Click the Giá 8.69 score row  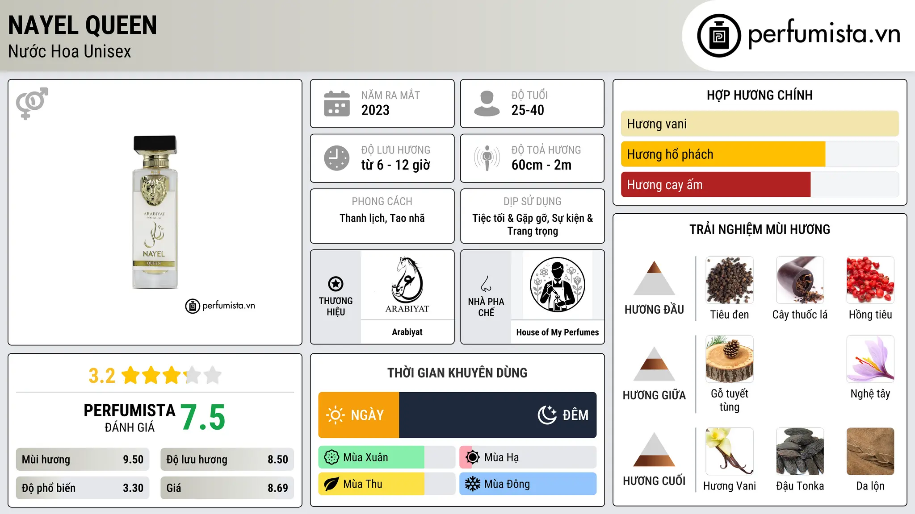point(227,488)
